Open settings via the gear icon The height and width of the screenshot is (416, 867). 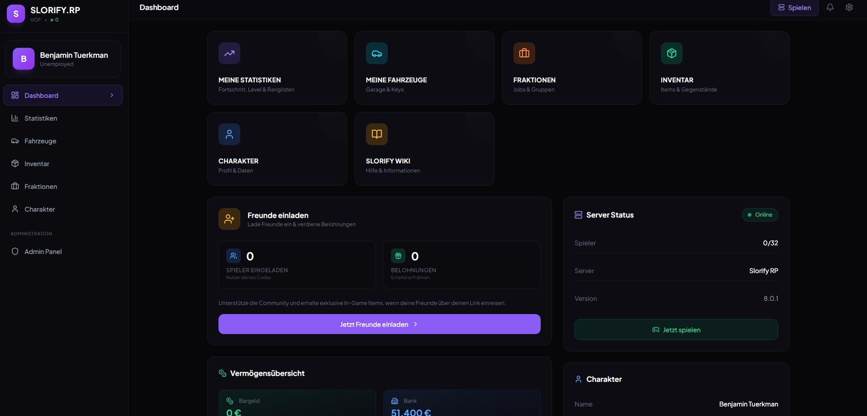pyautogui.click(x=849, y=7)
